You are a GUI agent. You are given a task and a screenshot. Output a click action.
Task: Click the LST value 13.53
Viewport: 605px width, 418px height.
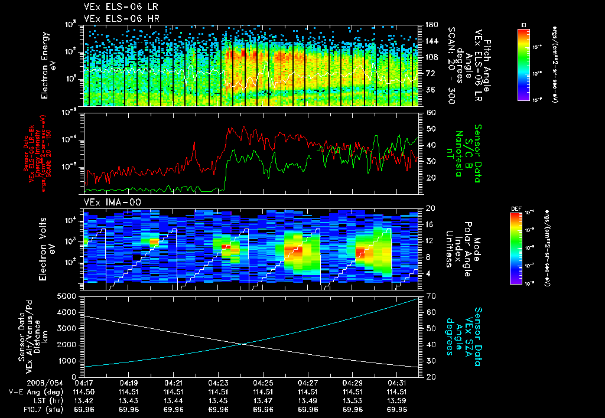(x=352, y=401)
